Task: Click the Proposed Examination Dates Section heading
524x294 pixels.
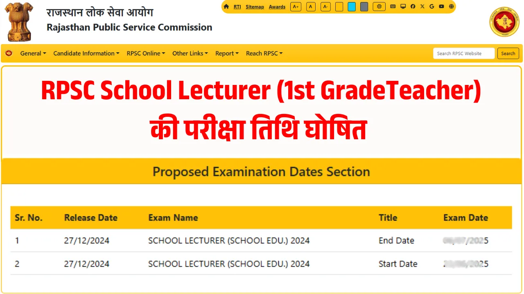Action: point(261,171)
